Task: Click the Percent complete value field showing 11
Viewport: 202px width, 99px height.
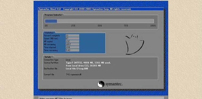Action: [72, 36]
